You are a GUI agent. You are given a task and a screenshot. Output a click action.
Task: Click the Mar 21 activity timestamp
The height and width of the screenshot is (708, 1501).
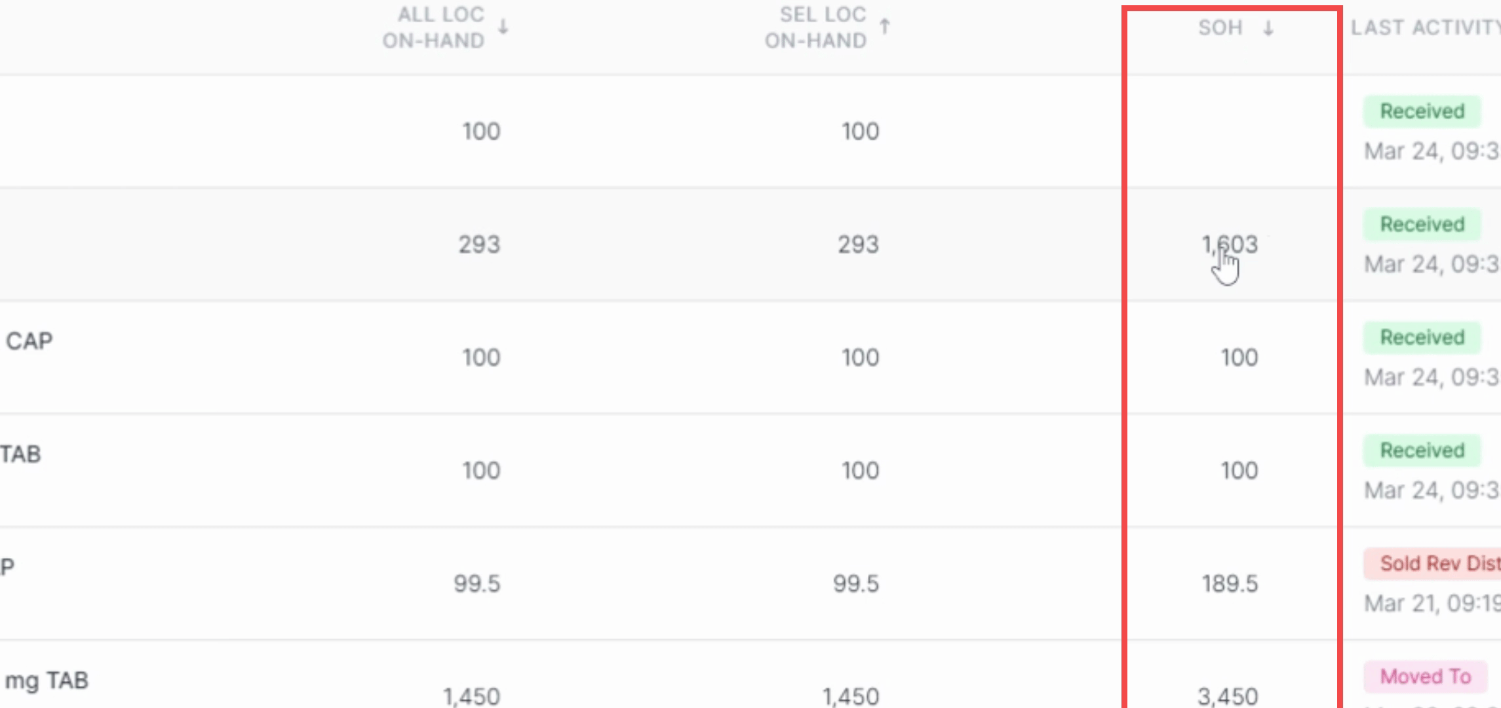[1432, 603]
